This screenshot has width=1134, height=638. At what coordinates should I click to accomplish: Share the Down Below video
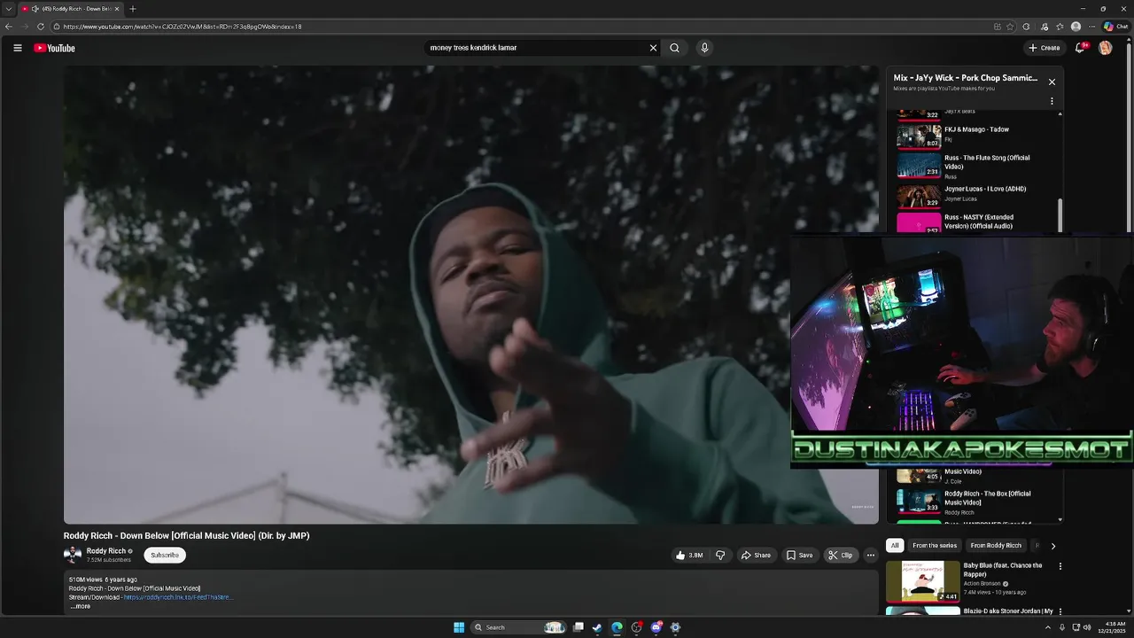pos(756,556)
